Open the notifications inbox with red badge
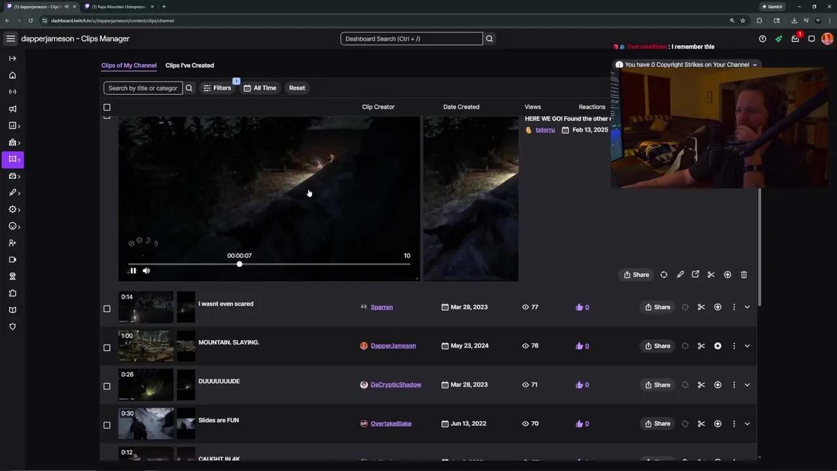837x471 pixels. click(795, 39)
